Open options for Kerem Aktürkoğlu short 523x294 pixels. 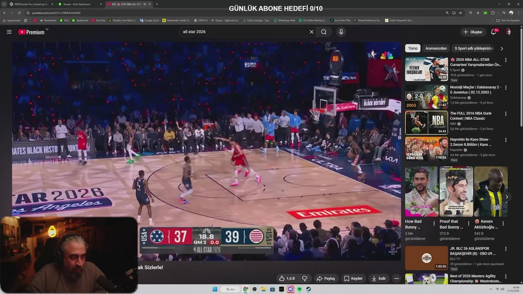tap(503, 223)
